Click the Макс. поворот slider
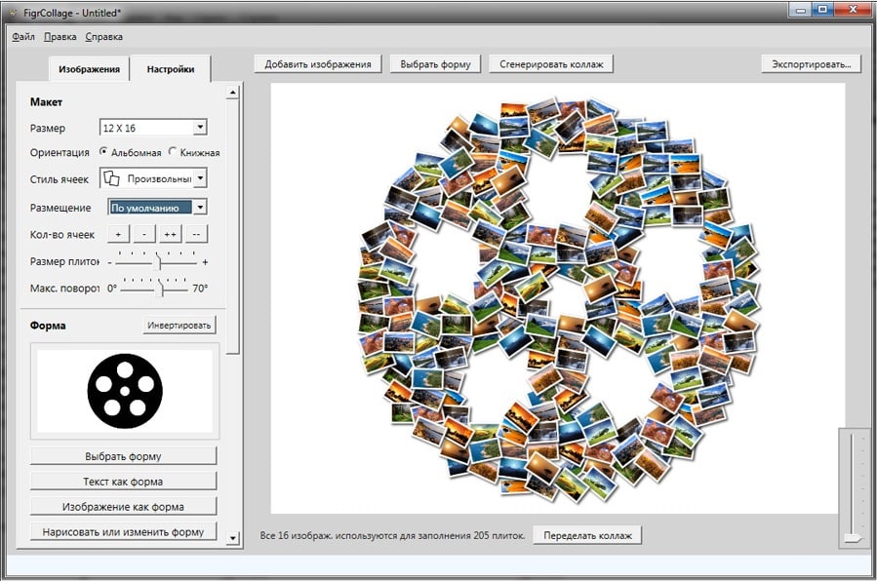The height and width of the screenshot is (581, 877). coord(161,289)
